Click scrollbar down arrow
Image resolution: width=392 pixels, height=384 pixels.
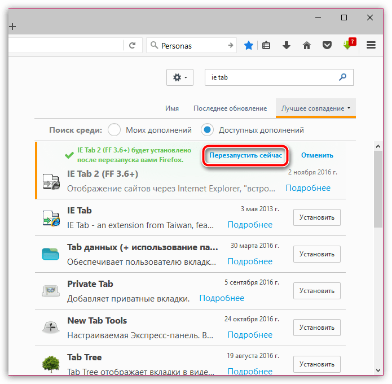pyautogui.click(x=378, y=370)
